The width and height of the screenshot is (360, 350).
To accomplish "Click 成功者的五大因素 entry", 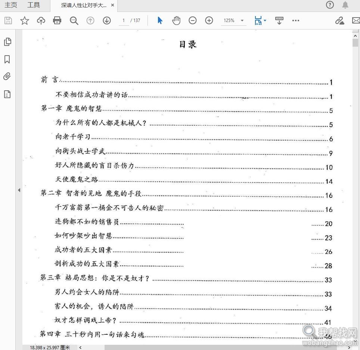I will pos(193,250).
